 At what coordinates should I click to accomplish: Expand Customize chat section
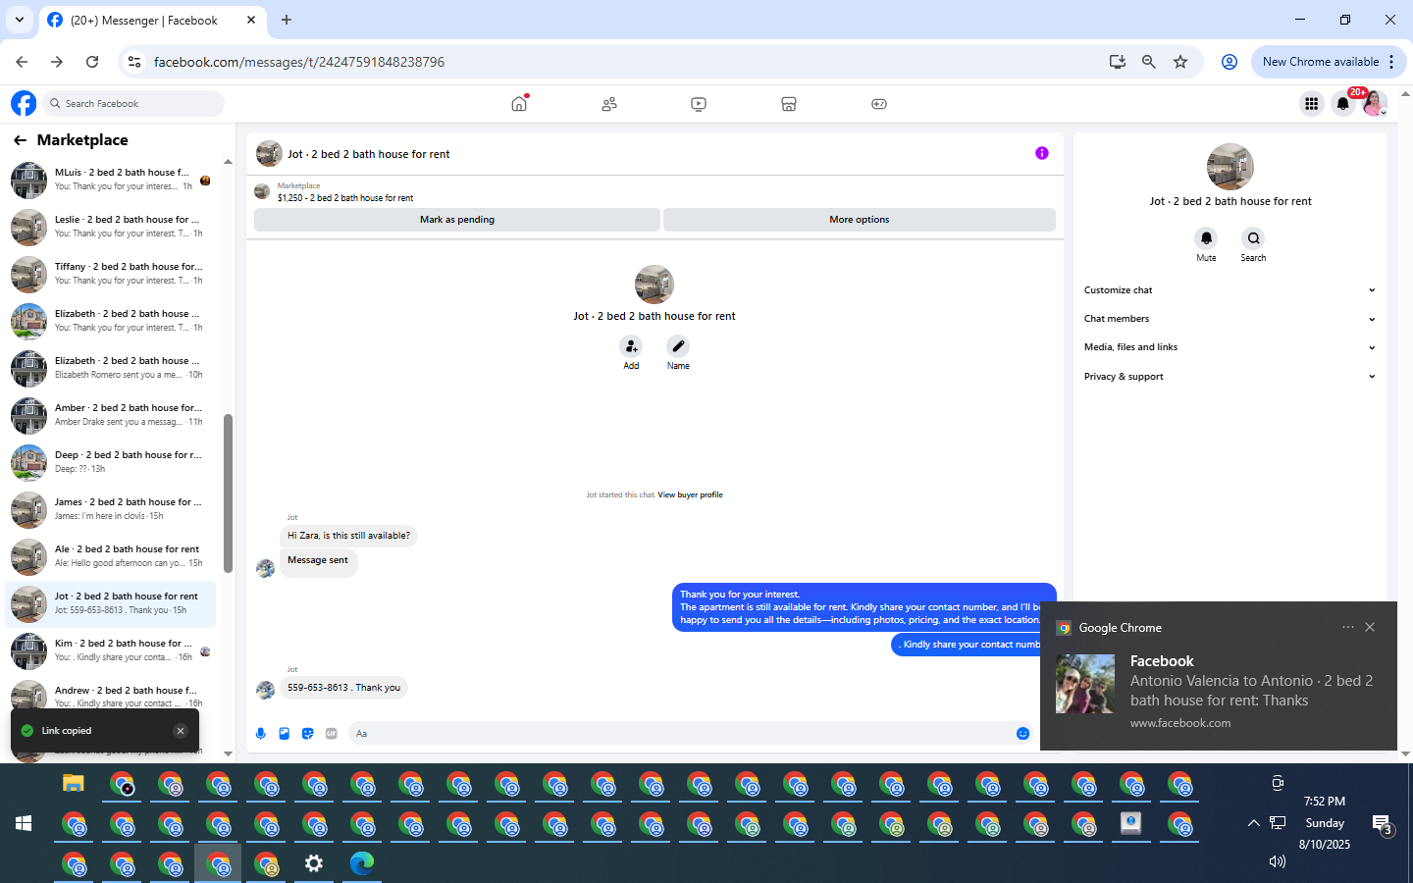[1230, 290]
